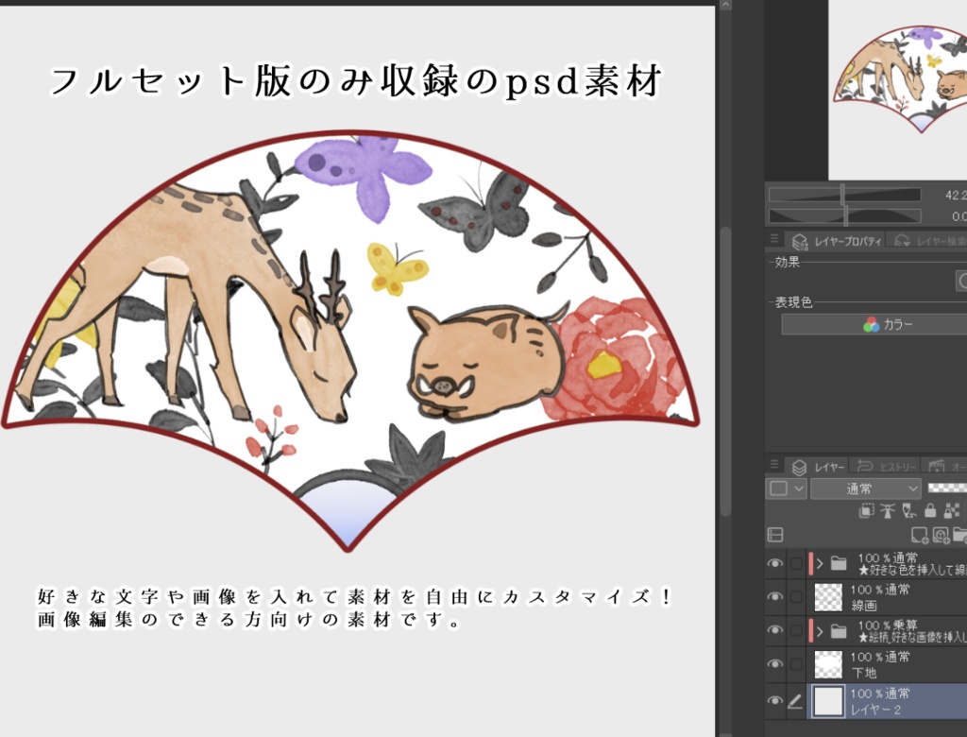Click the canvas vertical scrollbar thumb
This screenshot has height=737, width=967.
(726, 370)
